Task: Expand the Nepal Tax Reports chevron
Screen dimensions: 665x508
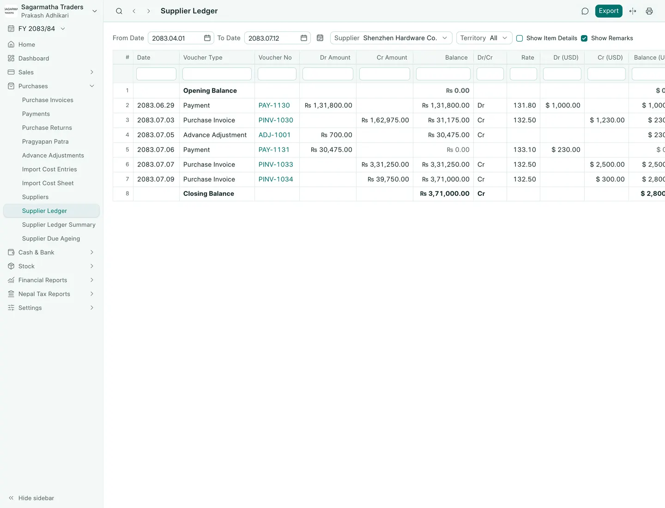Action: click(x=92, y=294)
